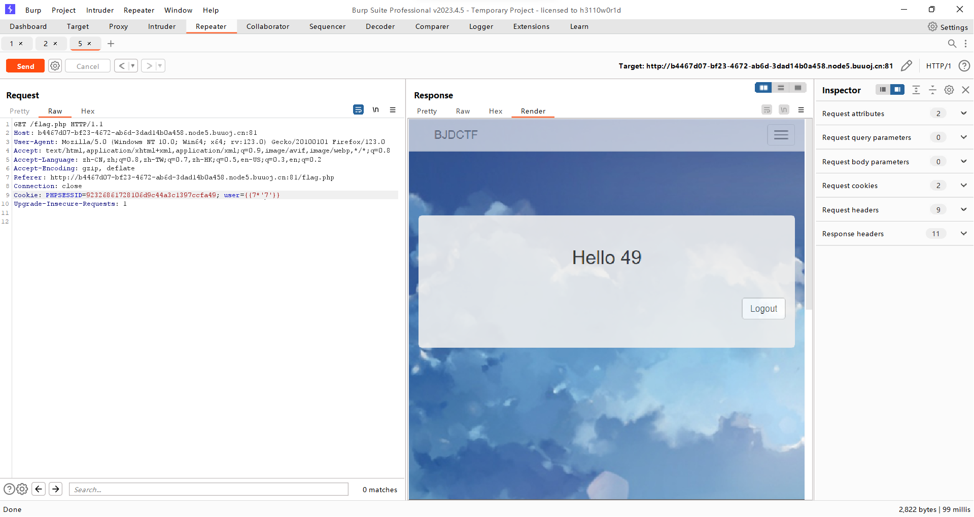This screenshot has width=974, height=517.
Task: Open the Intruder tool tab
Action: pos(162,26)
